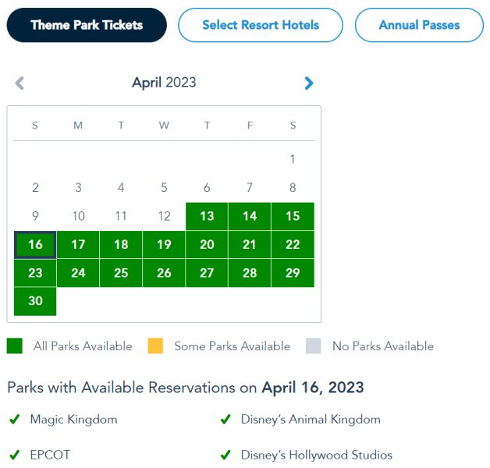Click gray No Parks Available legend swatch
The width and height of the screenshot is (490, 468).
click(x=314, y=346)
